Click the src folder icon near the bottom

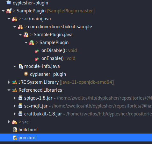coord(15,122)
